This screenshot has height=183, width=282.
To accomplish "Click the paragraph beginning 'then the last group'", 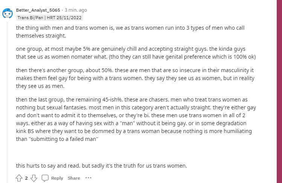I will click(136, 119).
